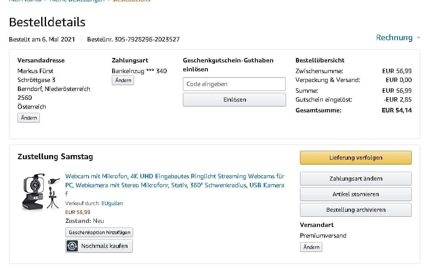
Task: Archive order with Bestellung archivieren
Action: [x=355, y=210]
